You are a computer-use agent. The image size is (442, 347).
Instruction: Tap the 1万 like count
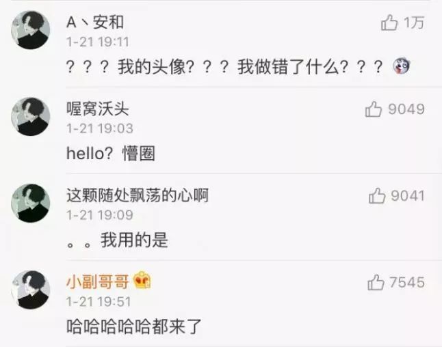click(414, 23)
